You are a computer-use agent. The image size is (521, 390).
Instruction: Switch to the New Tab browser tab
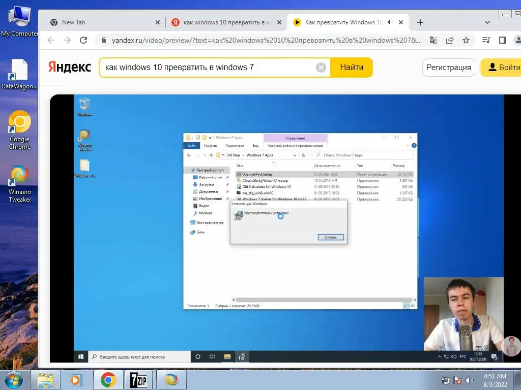coord(105,22)
